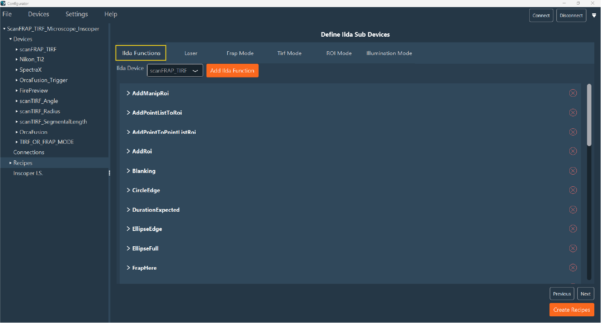Screen dimensions: 601x323
Task: Delete the CircleEdge function using its X icon
Action: tap(573, 190)
